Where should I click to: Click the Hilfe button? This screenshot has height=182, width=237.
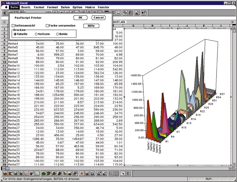[91, 26]
